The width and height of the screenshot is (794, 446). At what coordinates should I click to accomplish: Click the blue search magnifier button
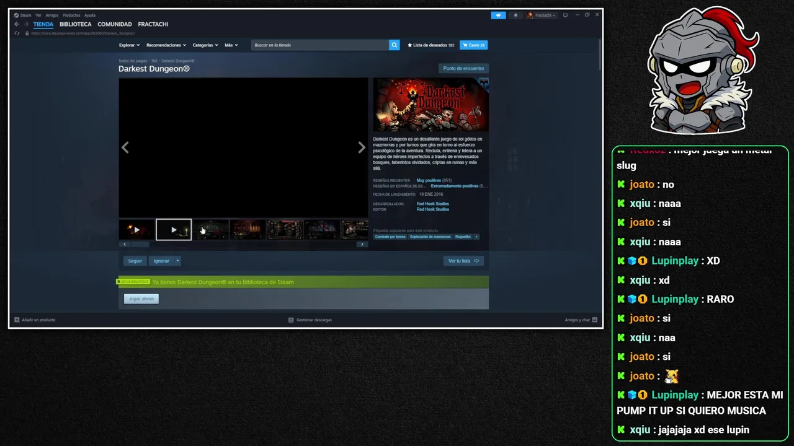coord(394,45)
